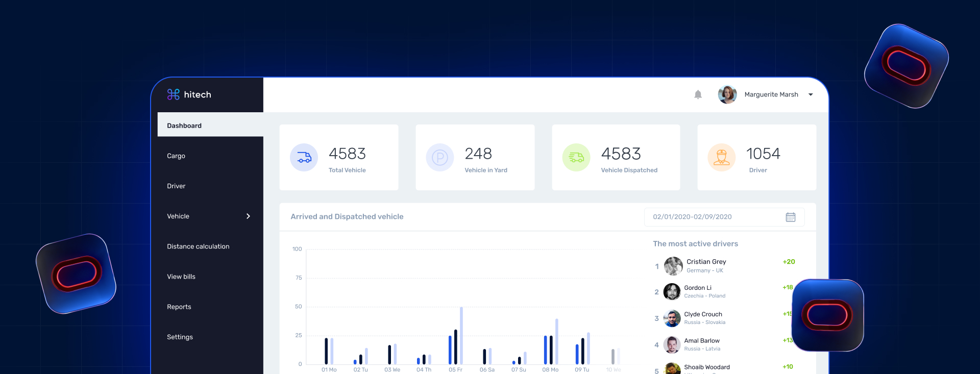Click the Vehicle in Yard parking icon
The height and width of the screenshot is (374, 980).
(439, 157)
